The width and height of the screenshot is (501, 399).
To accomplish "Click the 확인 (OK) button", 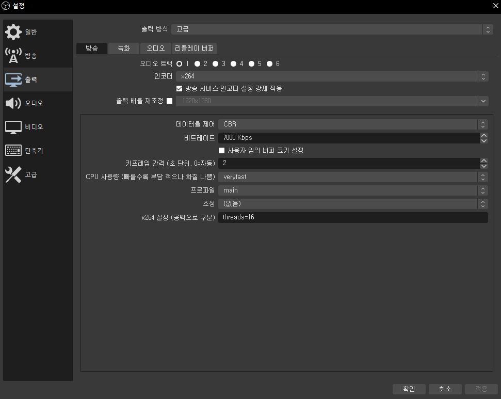I will [409, 389].
